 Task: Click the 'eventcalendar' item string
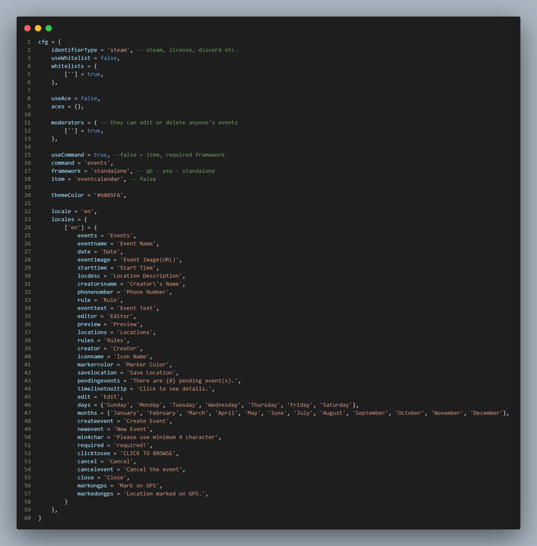point(99,179)
